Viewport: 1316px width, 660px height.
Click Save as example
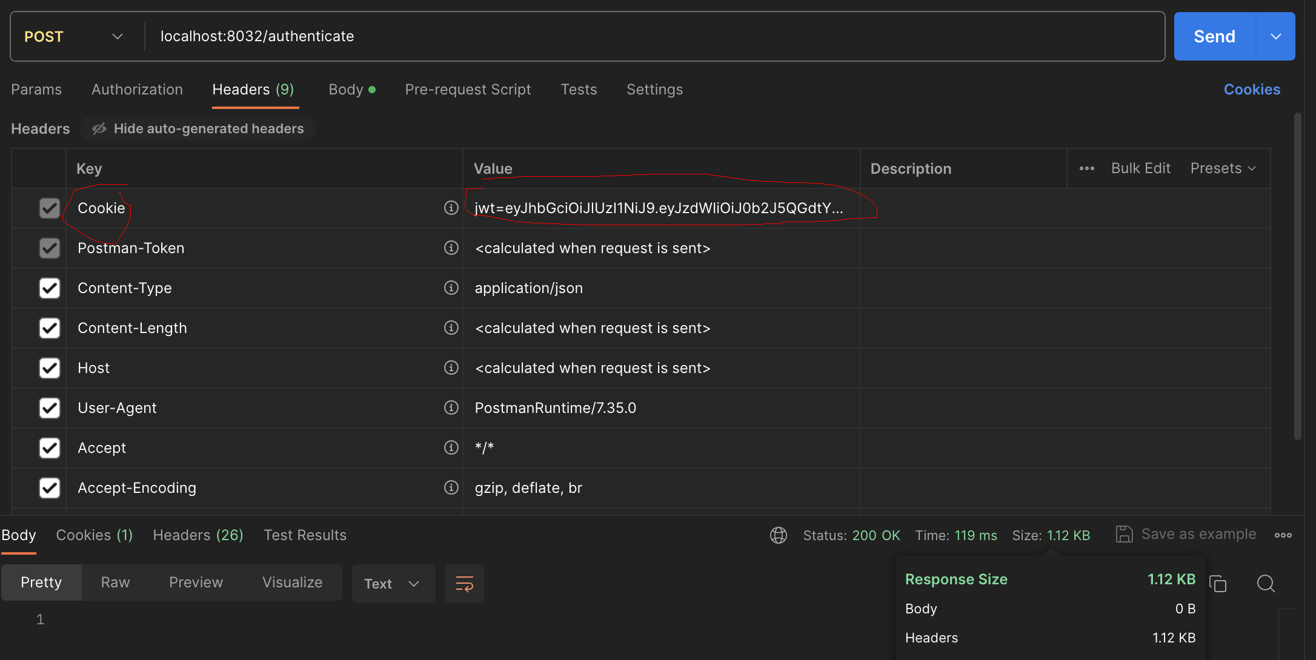(x=1198, y=534)
